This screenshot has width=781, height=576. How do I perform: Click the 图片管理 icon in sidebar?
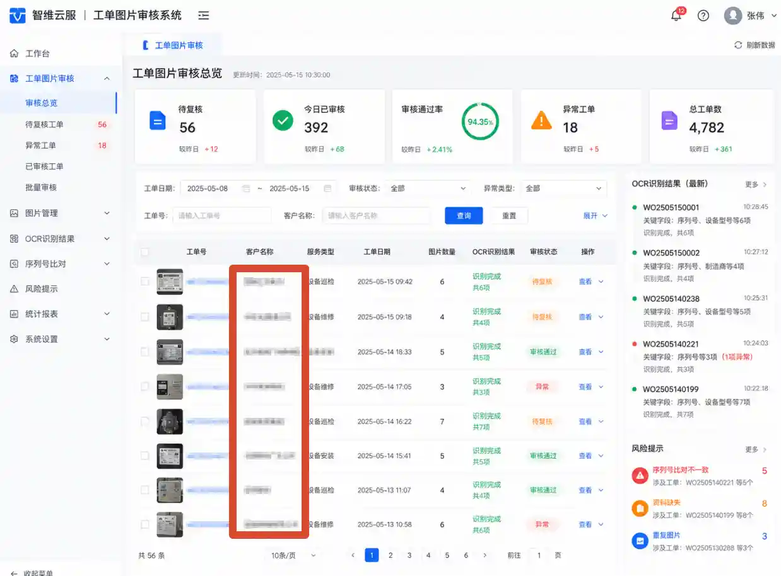point(14,213)
